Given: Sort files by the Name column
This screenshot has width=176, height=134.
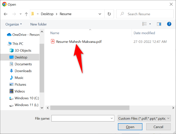Looking at the screenshot, I should (55, 33).
